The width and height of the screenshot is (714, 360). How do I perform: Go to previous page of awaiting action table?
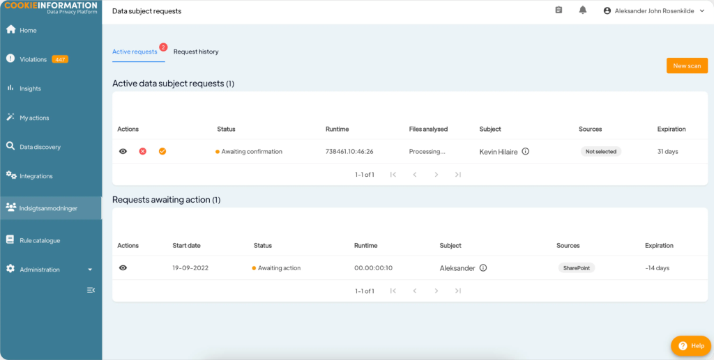pyautogui.click(x=415, y=291)
